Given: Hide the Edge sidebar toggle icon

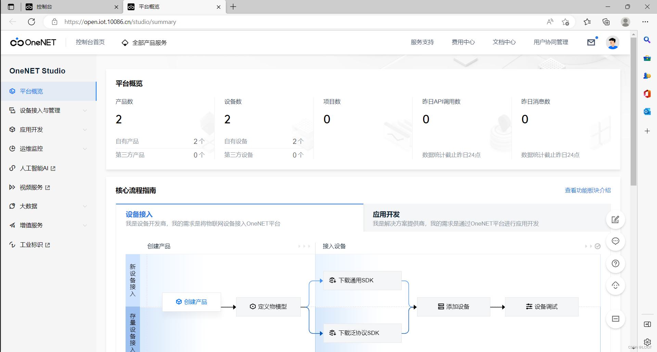Looking at the screenshot, I should pos(647,324).
